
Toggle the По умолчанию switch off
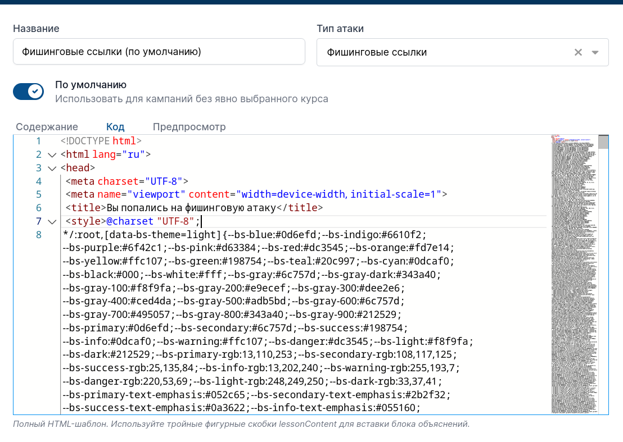29,92
